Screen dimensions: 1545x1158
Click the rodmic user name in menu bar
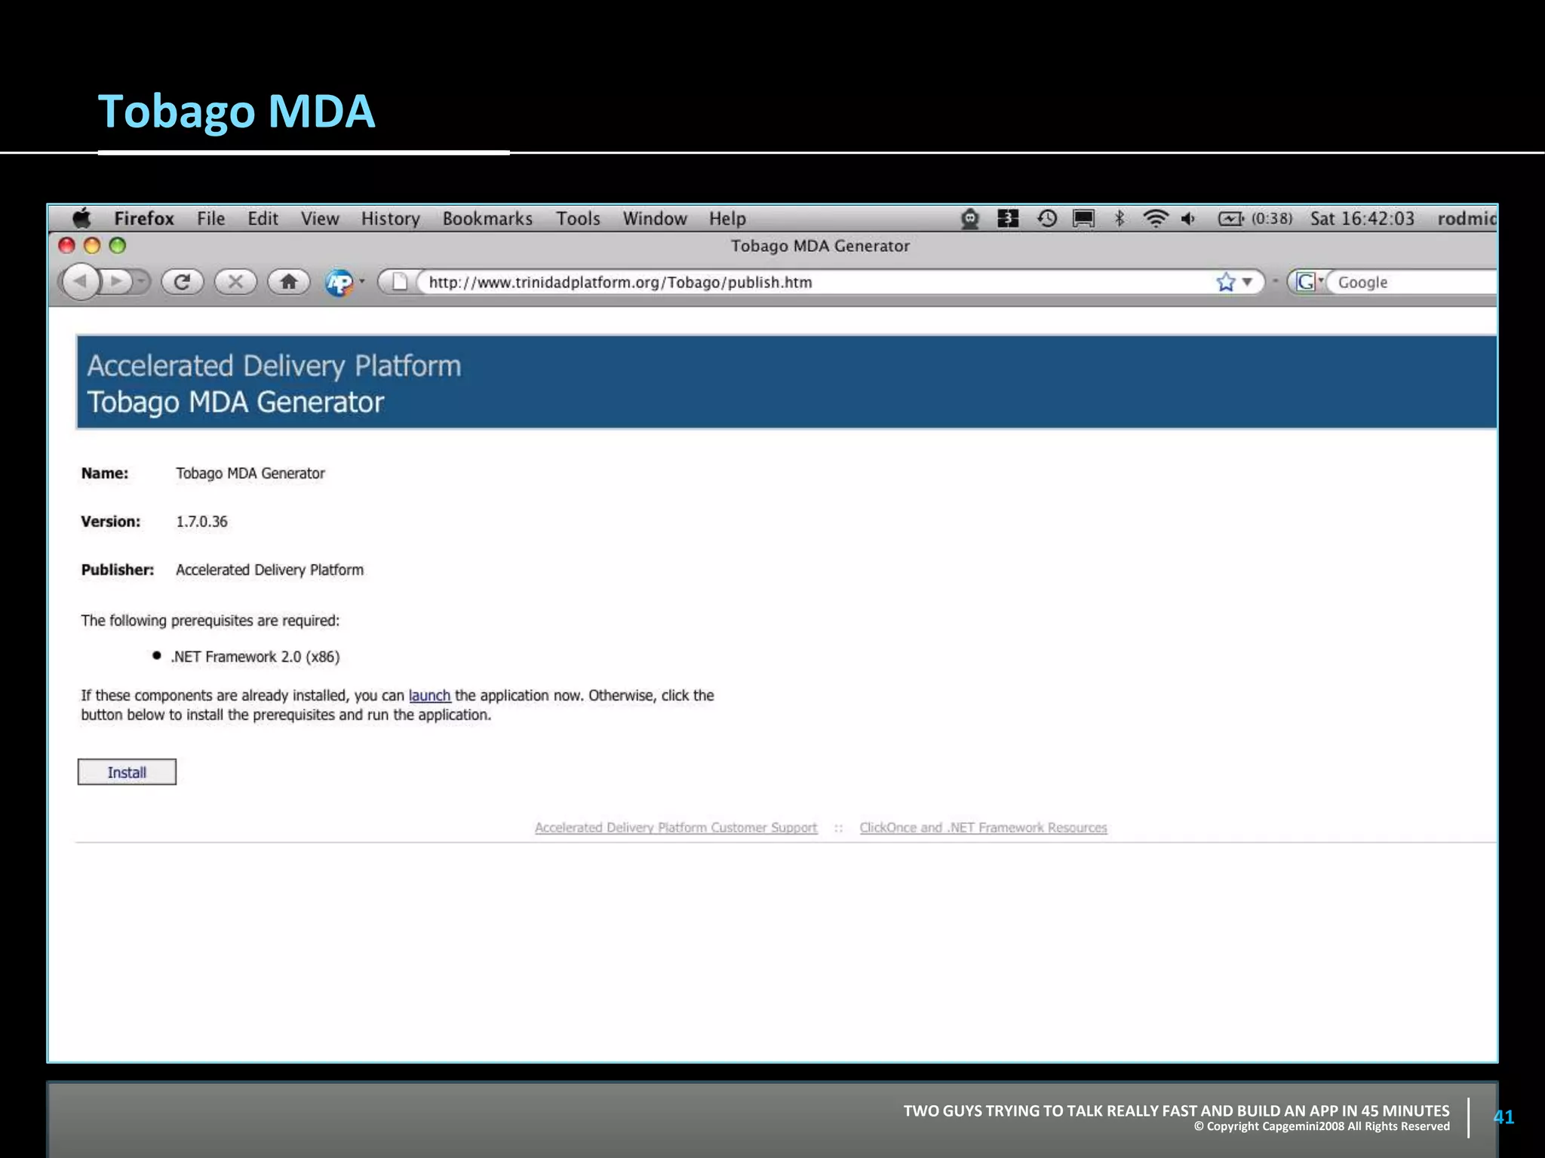1467,219
